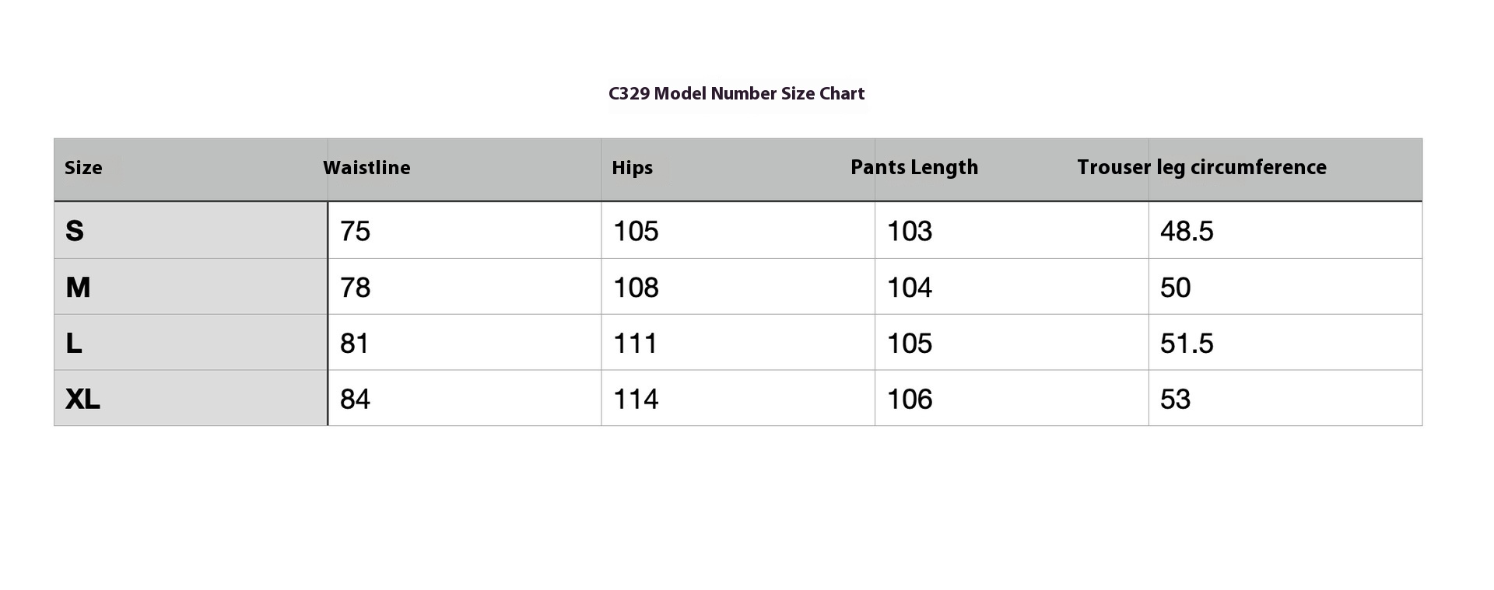Screen dimensions: 1494x590
Task: Select trouser leg circumference value 53
Action: [x=1175, y=399]
